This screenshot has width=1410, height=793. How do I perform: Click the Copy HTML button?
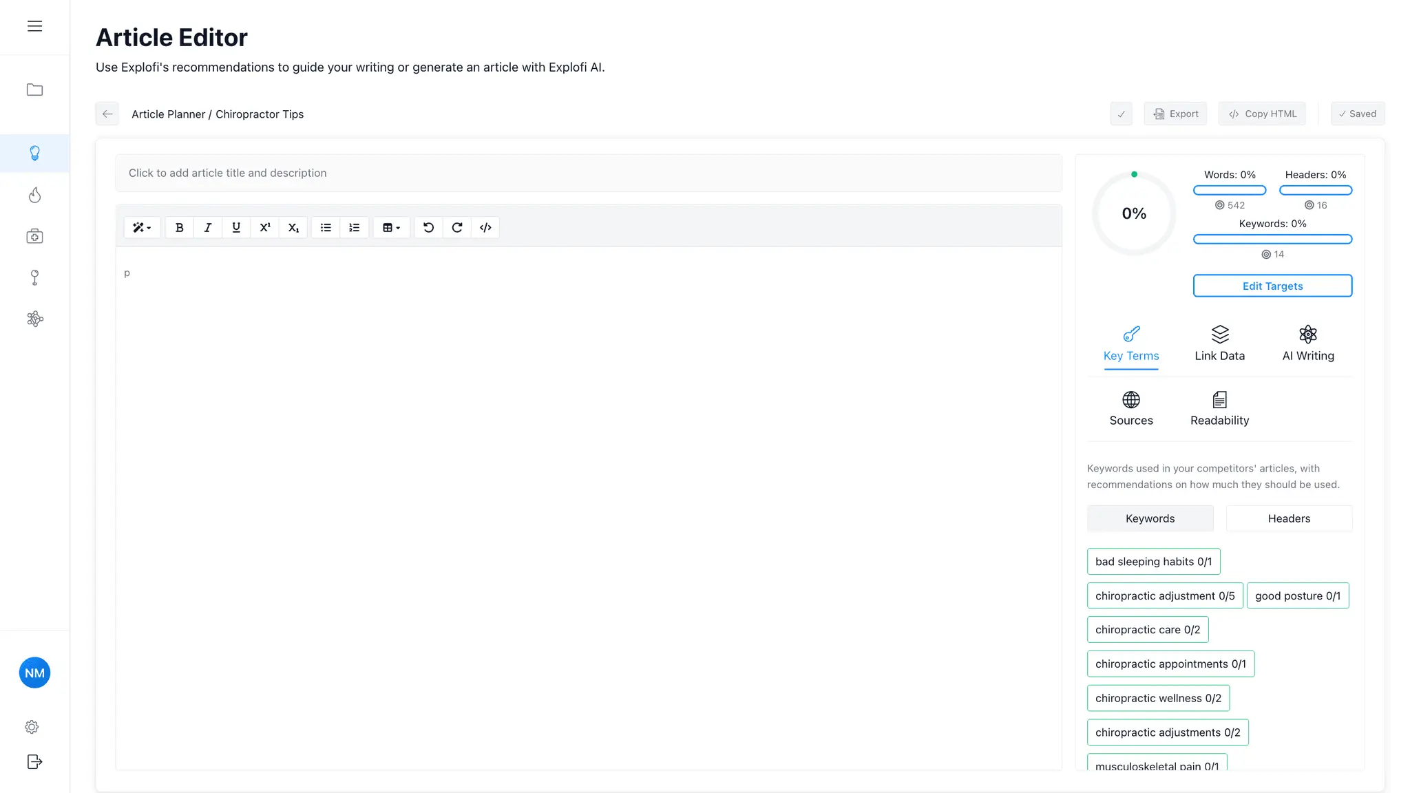[x=1262, y=114]
